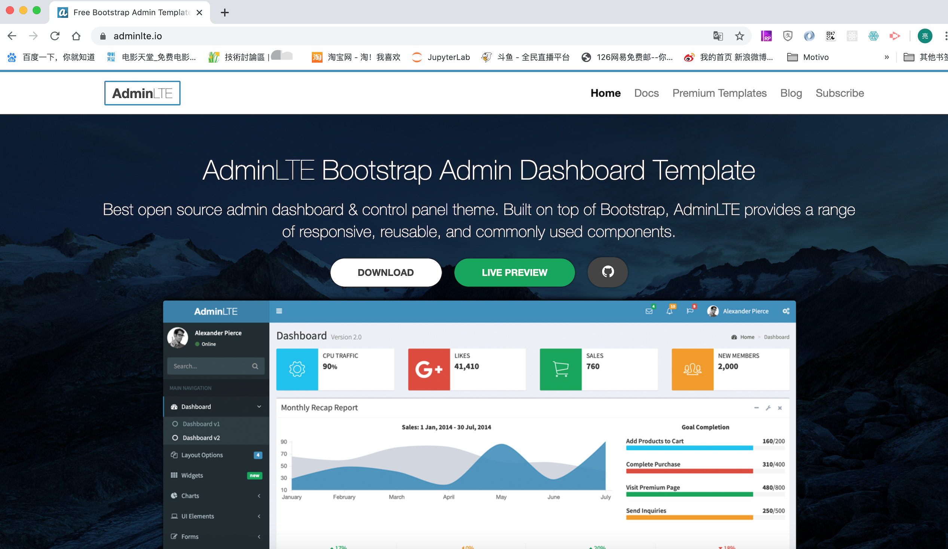948x549 pixels.
Task: Open the Home nav item
Action: (605, 93)
